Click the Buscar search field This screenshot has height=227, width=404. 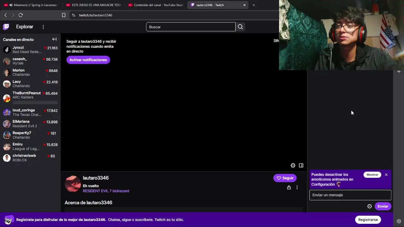pos(191,27)
